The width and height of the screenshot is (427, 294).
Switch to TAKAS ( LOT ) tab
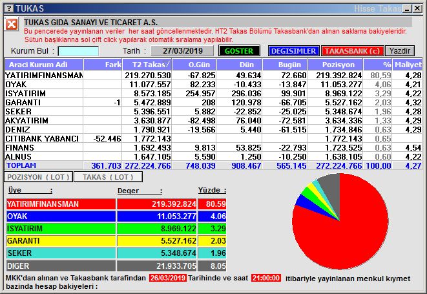coord(108,177)
